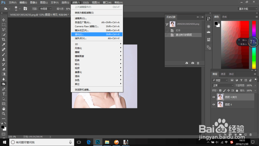Select the Eraser tool
Screen dimensions: 259x146
3,69
